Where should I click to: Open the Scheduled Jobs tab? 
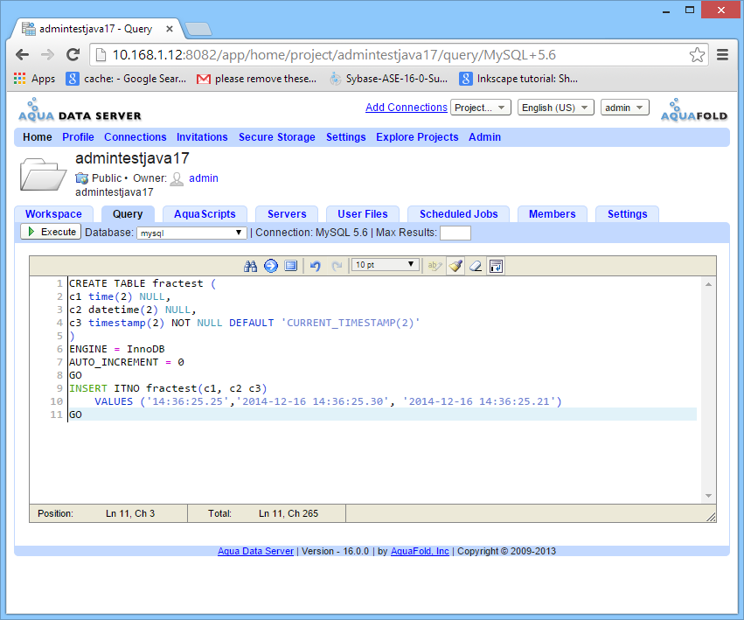[x=458, y=214]
